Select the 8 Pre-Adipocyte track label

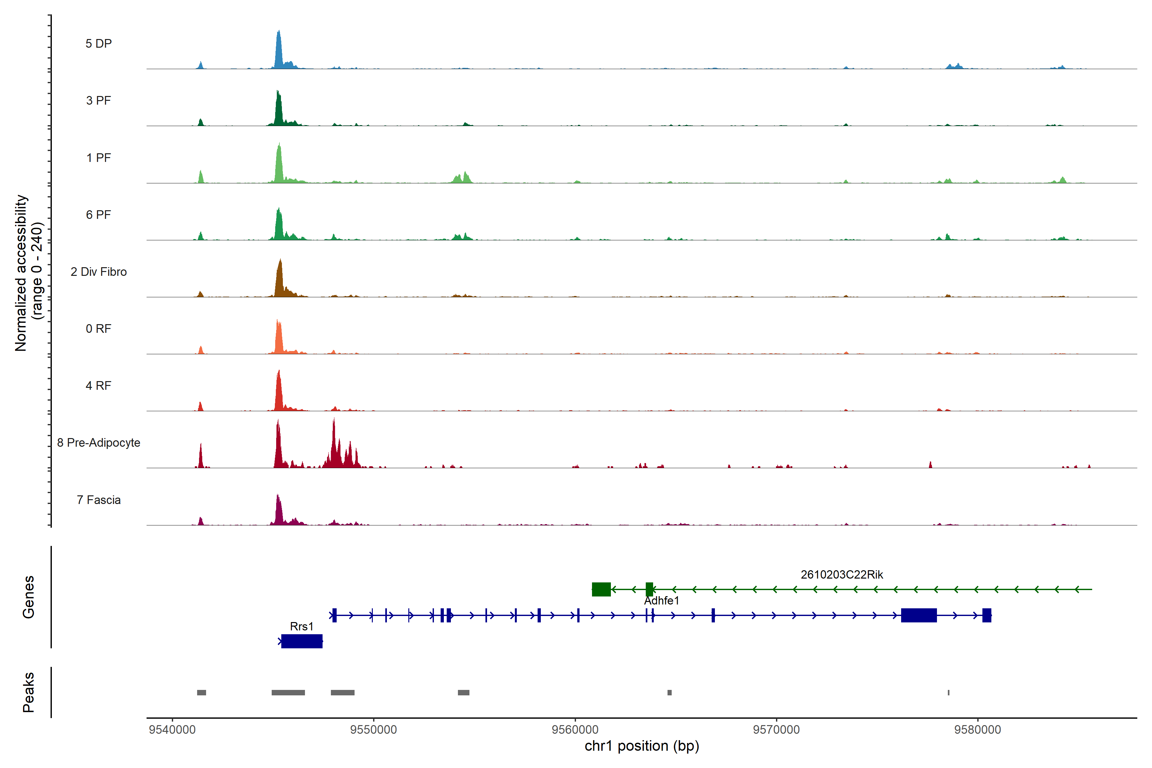tap(99, 443)
